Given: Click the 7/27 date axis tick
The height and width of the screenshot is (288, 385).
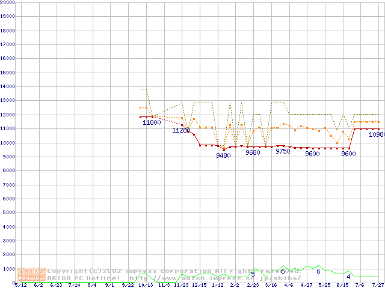Looking at the screenshot, I should [378, 285].
